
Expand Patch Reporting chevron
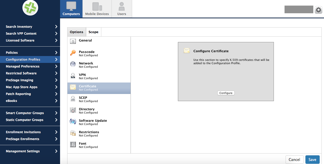[x=56, y=94]
